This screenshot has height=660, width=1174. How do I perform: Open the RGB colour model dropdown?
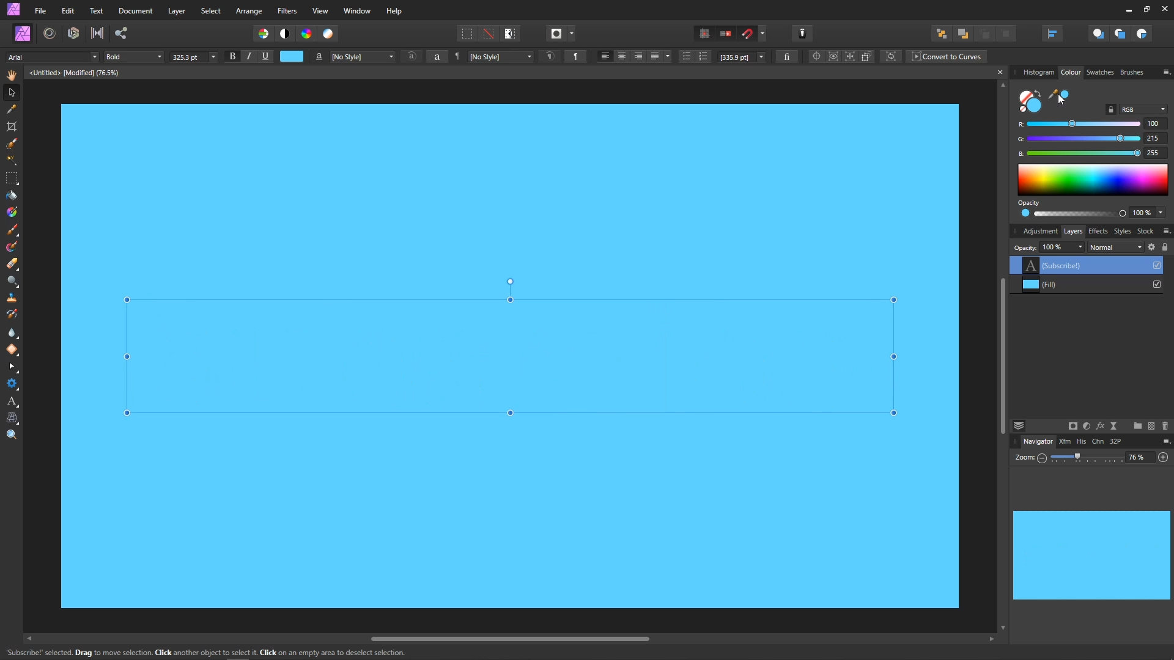1143,109
